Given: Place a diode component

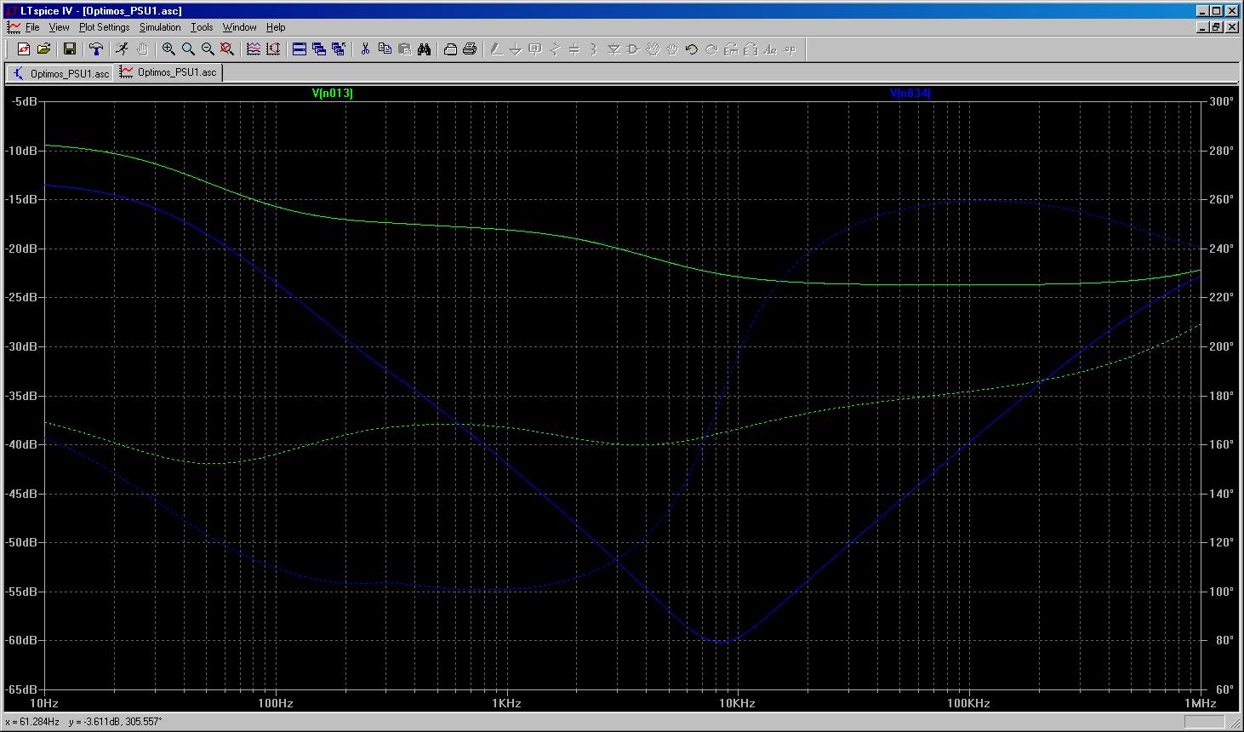Looking at the screenshot, I should coord(613,49).
